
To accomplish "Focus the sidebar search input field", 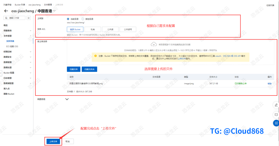I will (x=14, y=18).
